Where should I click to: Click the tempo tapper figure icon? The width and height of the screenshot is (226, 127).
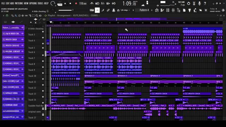195,10
